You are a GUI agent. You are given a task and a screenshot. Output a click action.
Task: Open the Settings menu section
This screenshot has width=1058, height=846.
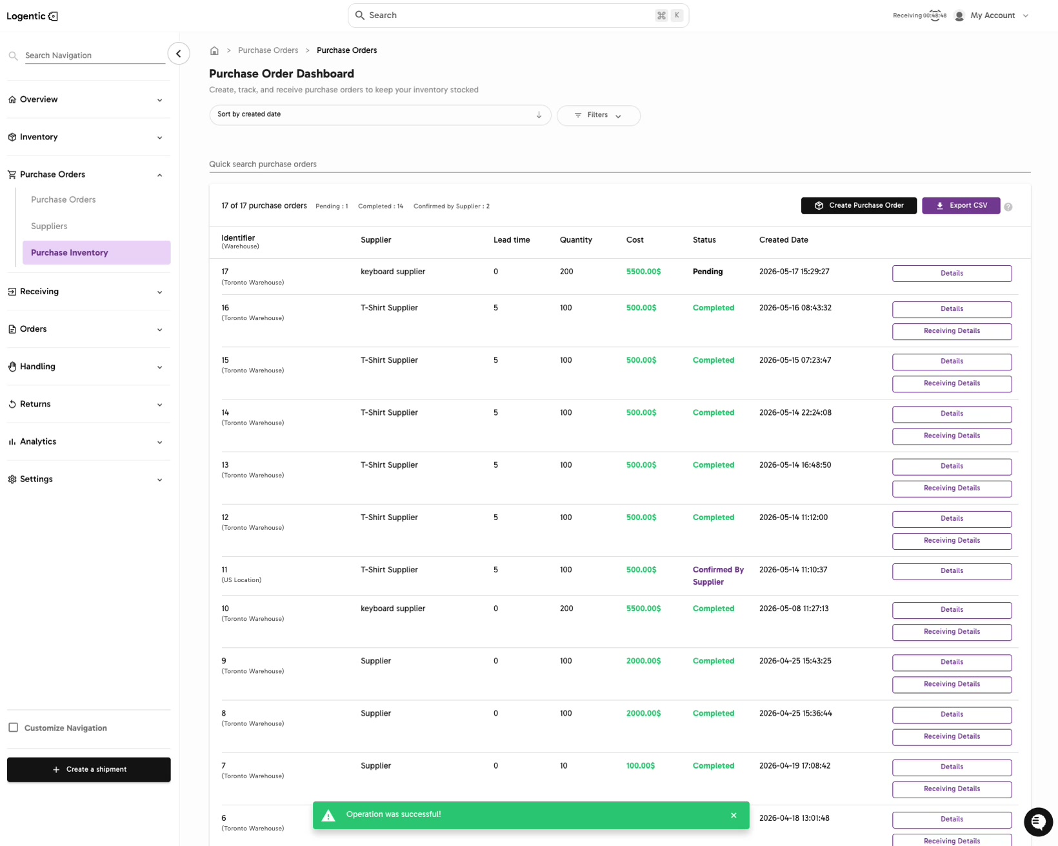pyautogui.click(x=88, y=479)
